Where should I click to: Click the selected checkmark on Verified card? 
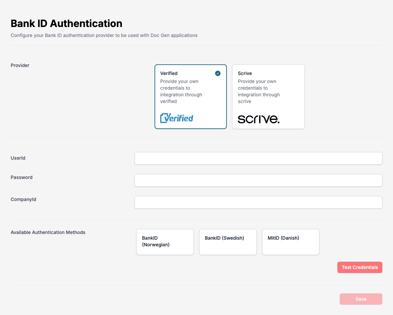pos(218,73)
